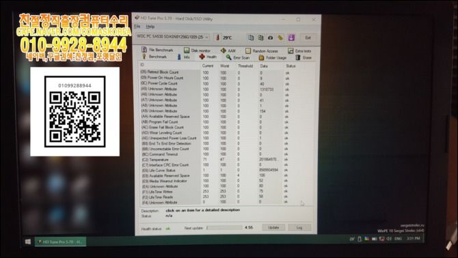Open the Windows Start button
This screenshot has width=458, height=258.
28,242
